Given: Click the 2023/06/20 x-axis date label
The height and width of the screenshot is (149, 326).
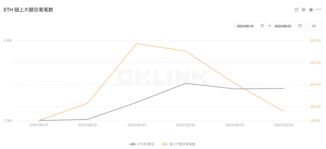Looking at the screenshot, I should 88,125.
